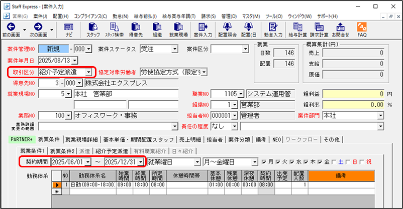The height and width of the screenshot is (209, 403).
Task: Open the 配置(日 toolbar icon
Action: pyautogui.click(x=249, y=27)
